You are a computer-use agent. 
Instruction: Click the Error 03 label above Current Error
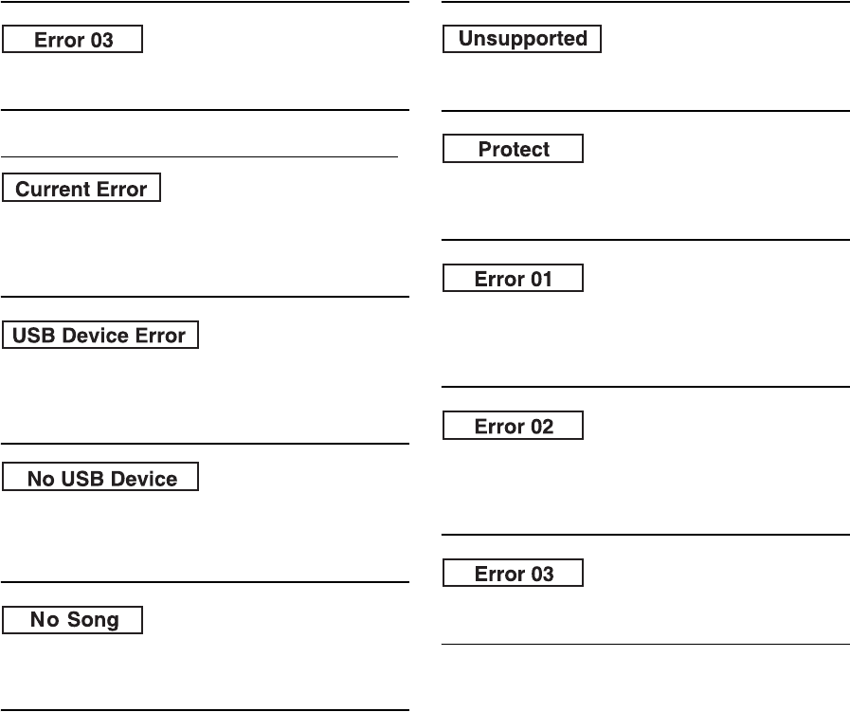(x=73, y=40)
